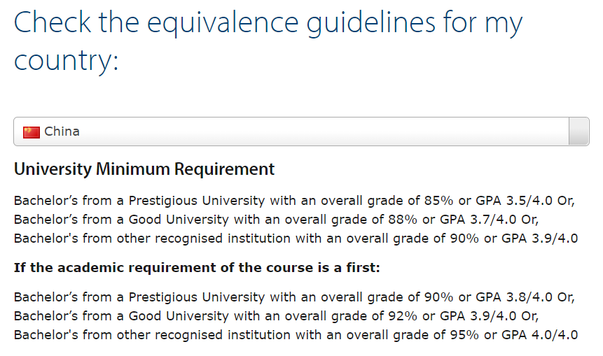Click the word 'country:' in the heading
The height and width of the screenshot is (356, 603).
pos(67,61)
